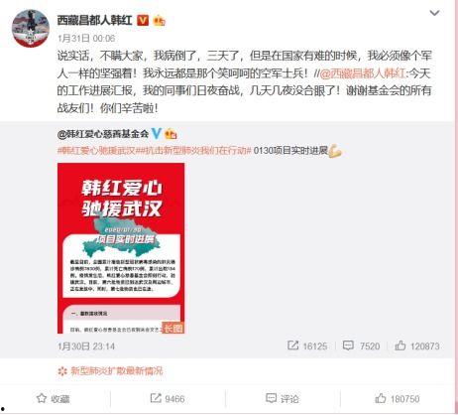Open 西藏昌都人韩红 profile avatar
458x415 pixels.
click(x=31, y=29)
